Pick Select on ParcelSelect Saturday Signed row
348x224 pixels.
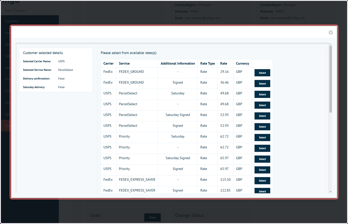[x=262, y=116]
